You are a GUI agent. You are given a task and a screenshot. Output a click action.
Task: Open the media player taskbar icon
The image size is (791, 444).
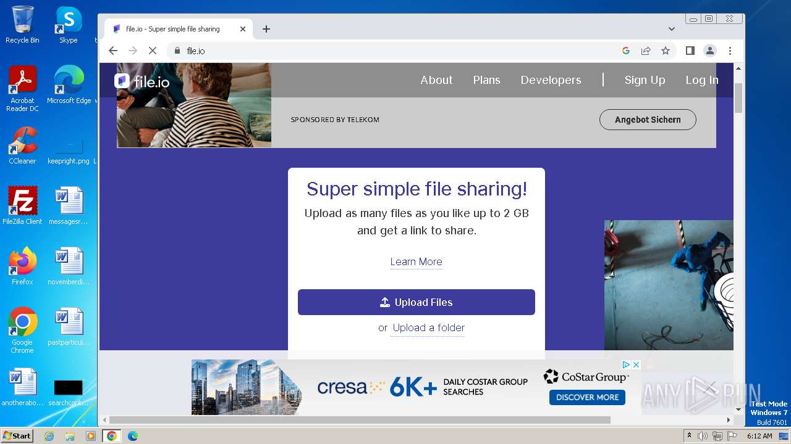pos(91,436)
